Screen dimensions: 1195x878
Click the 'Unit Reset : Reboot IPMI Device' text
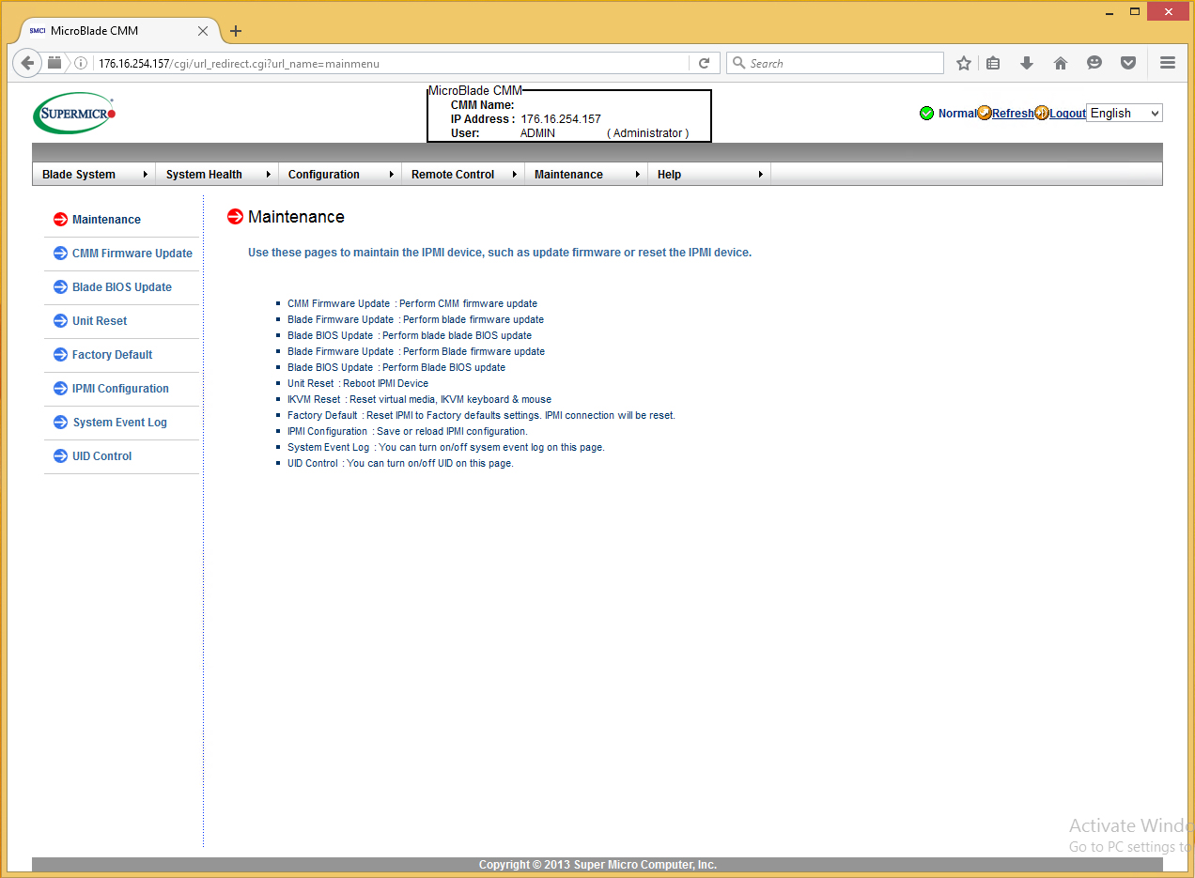tap(358, 383)
